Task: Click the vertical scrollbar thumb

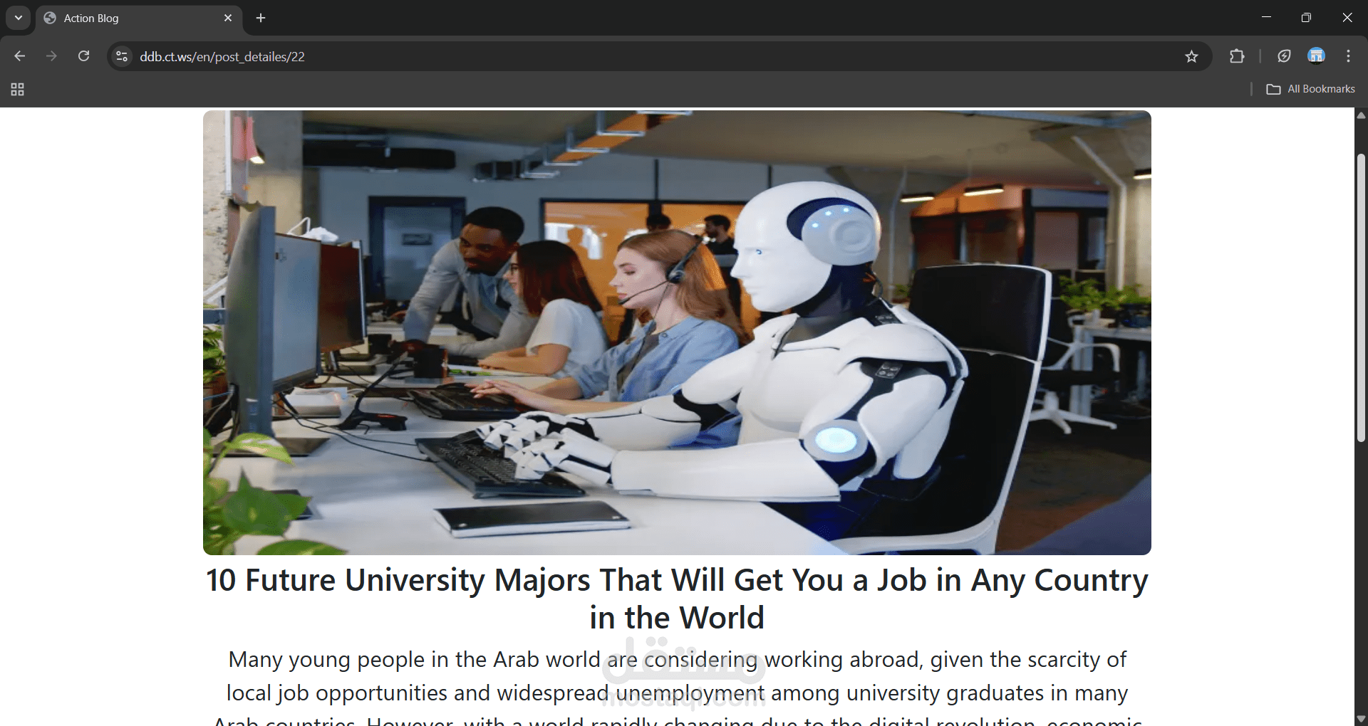Action: 1361,298
